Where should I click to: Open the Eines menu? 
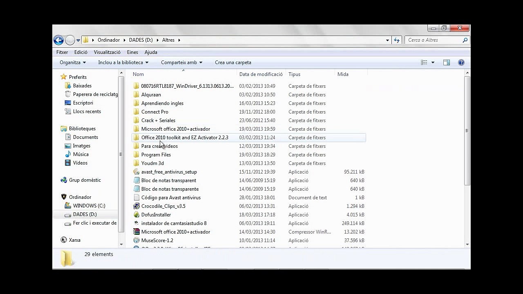[x=132, y=52]
